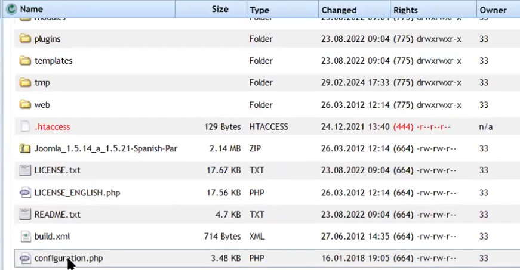The width and height of the screenshot is (520, 270).
Task: Click the plugins folder icon
Action: tap(24, 39)
